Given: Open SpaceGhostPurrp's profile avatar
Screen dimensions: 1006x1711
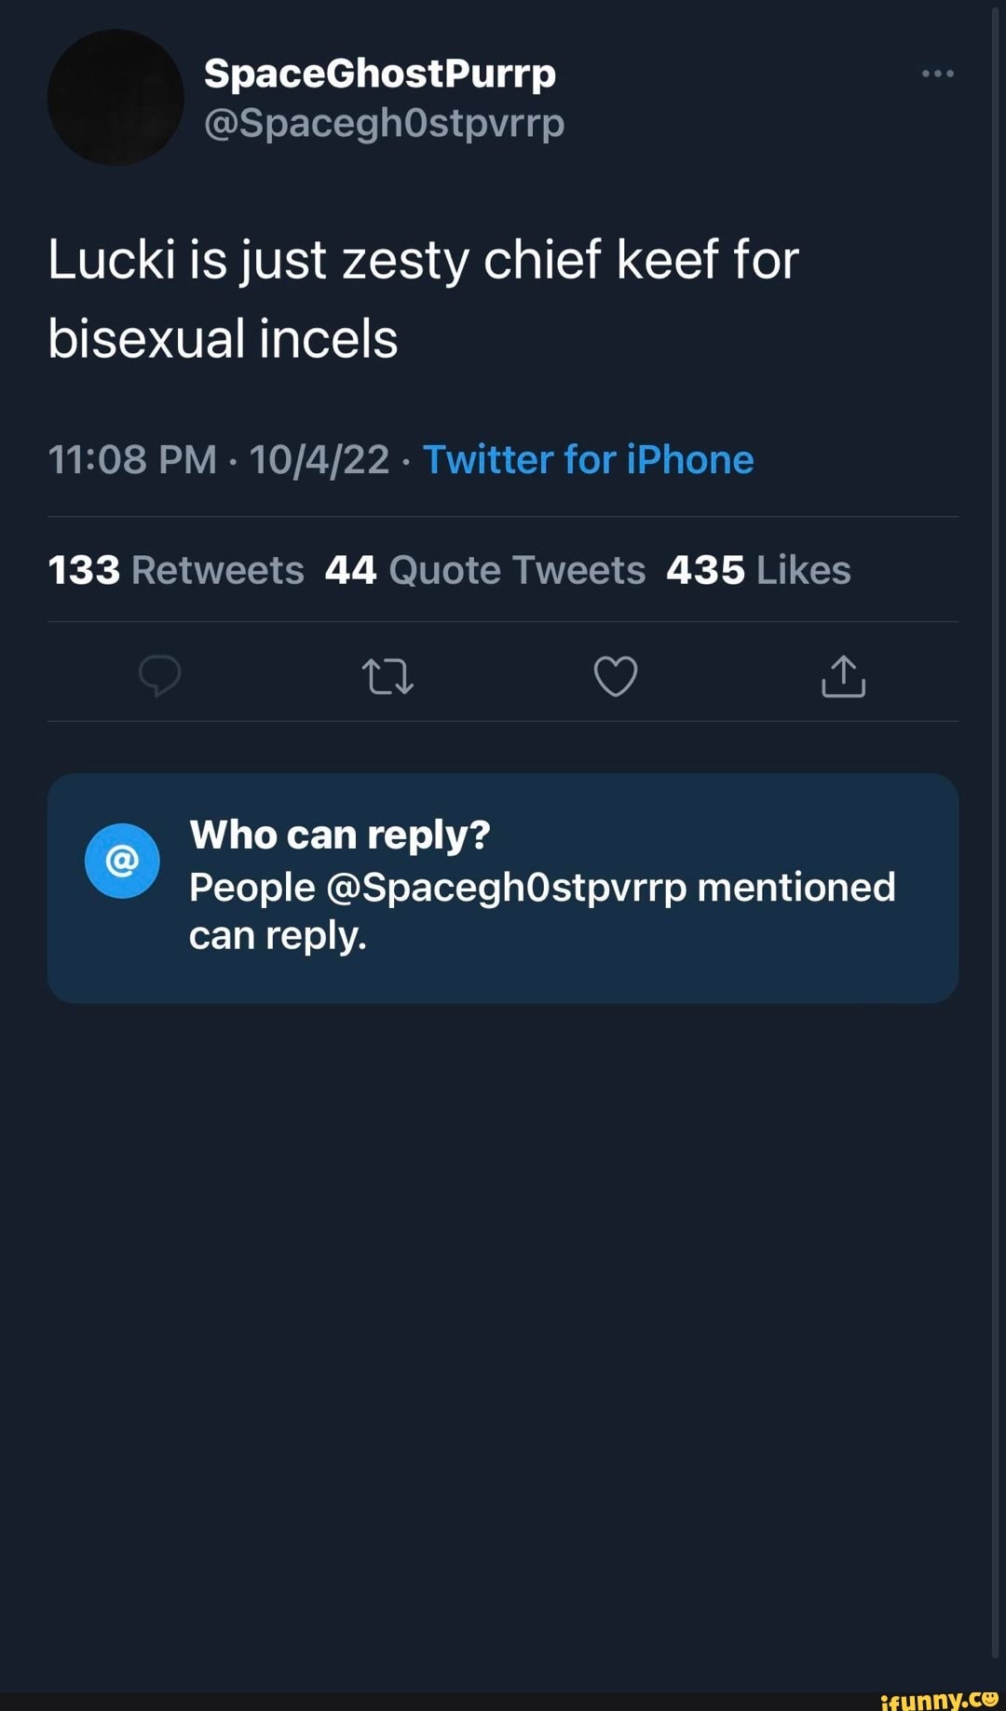Looking at the screenshot, I should [x=116, y=98].
